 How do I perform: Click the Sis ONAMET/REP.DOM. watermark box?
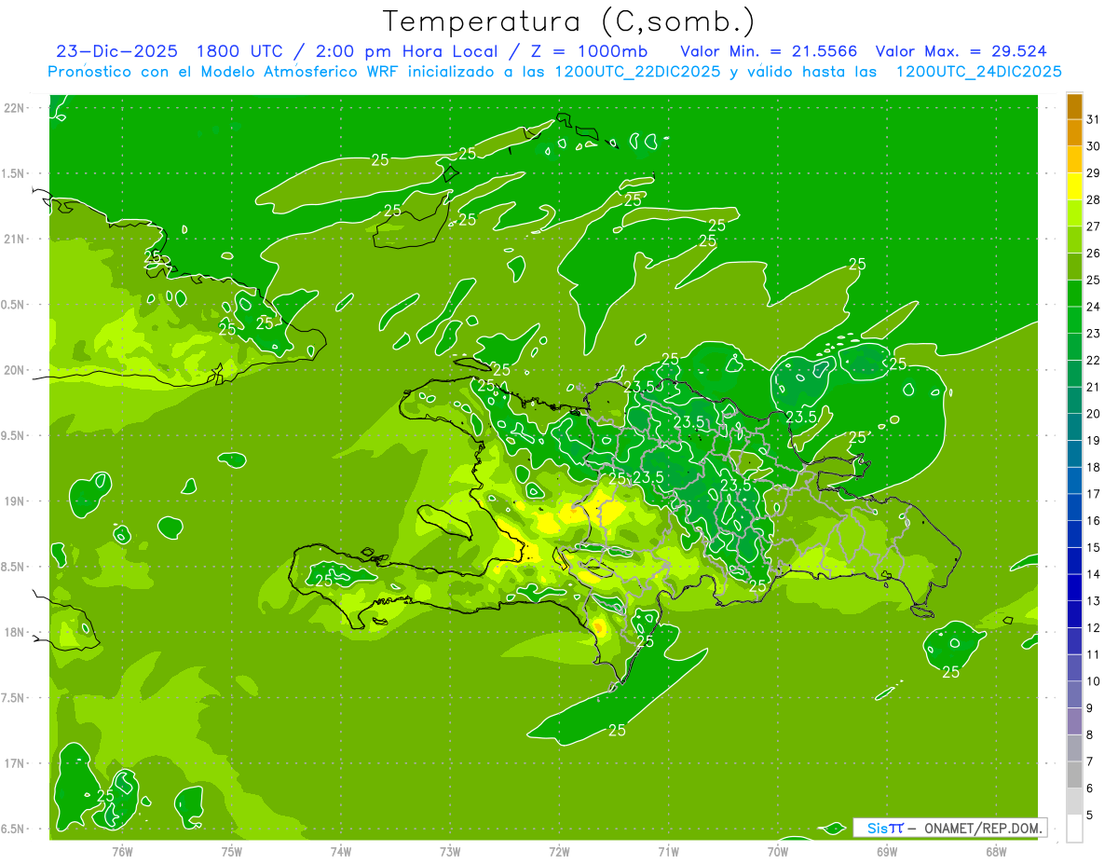pyautogui.click(x=949, y=828)
